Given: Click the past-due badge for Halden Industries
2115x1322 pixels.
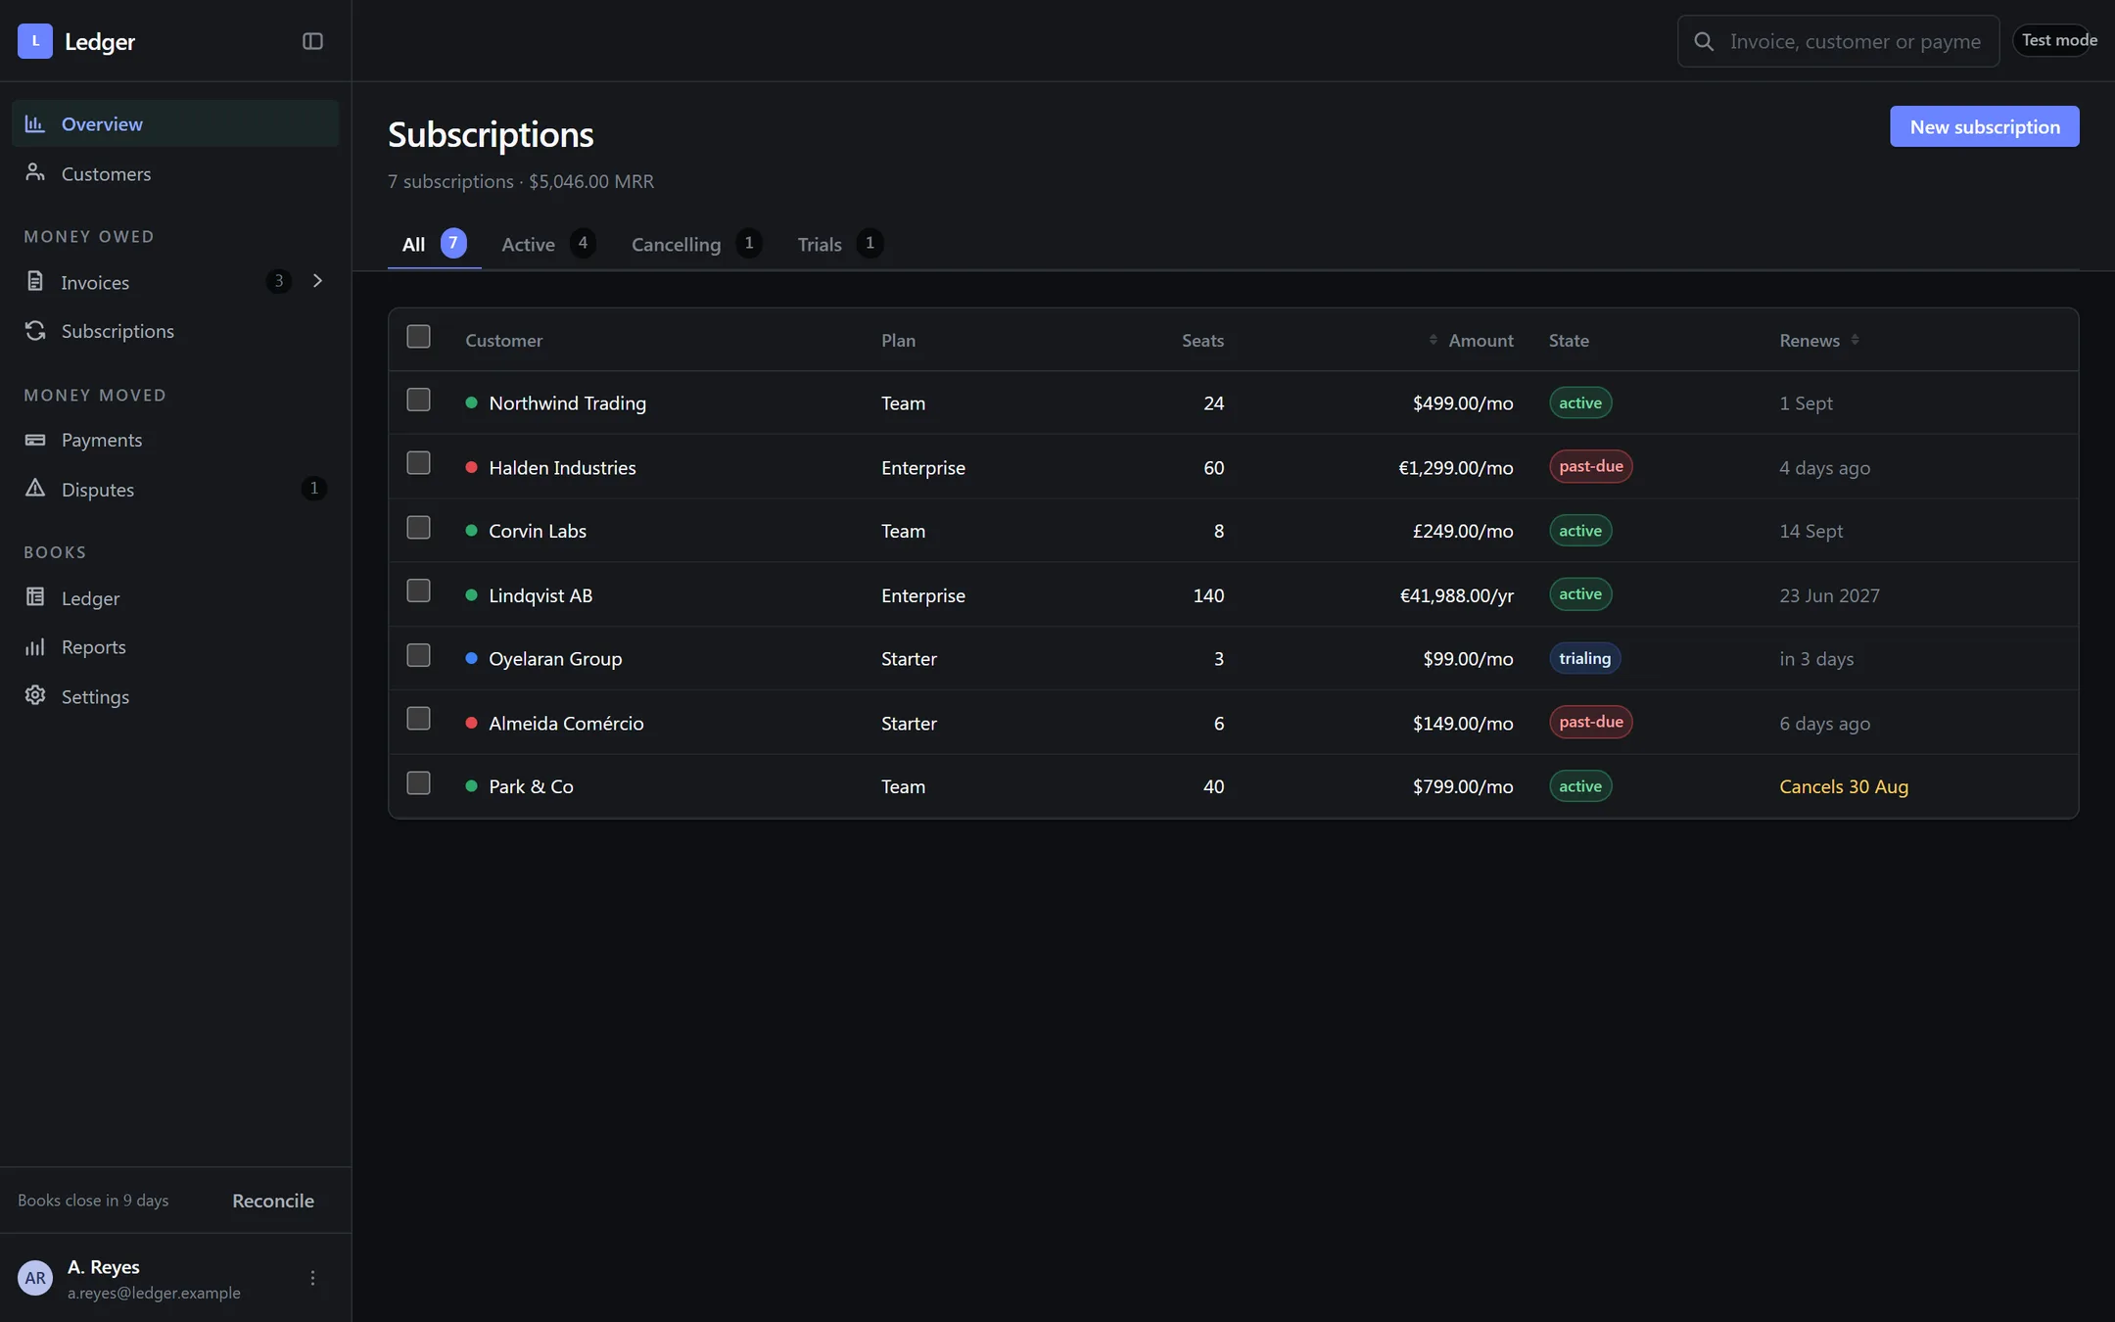Looking at the screenshot, I should click(1590, 466).
